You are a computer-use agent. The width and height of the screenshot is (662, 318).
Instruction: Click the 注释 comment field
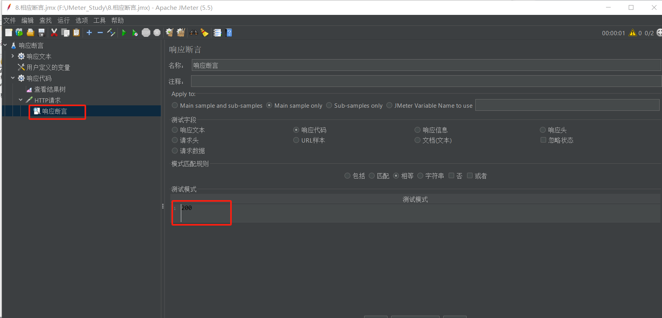[426, 81]
